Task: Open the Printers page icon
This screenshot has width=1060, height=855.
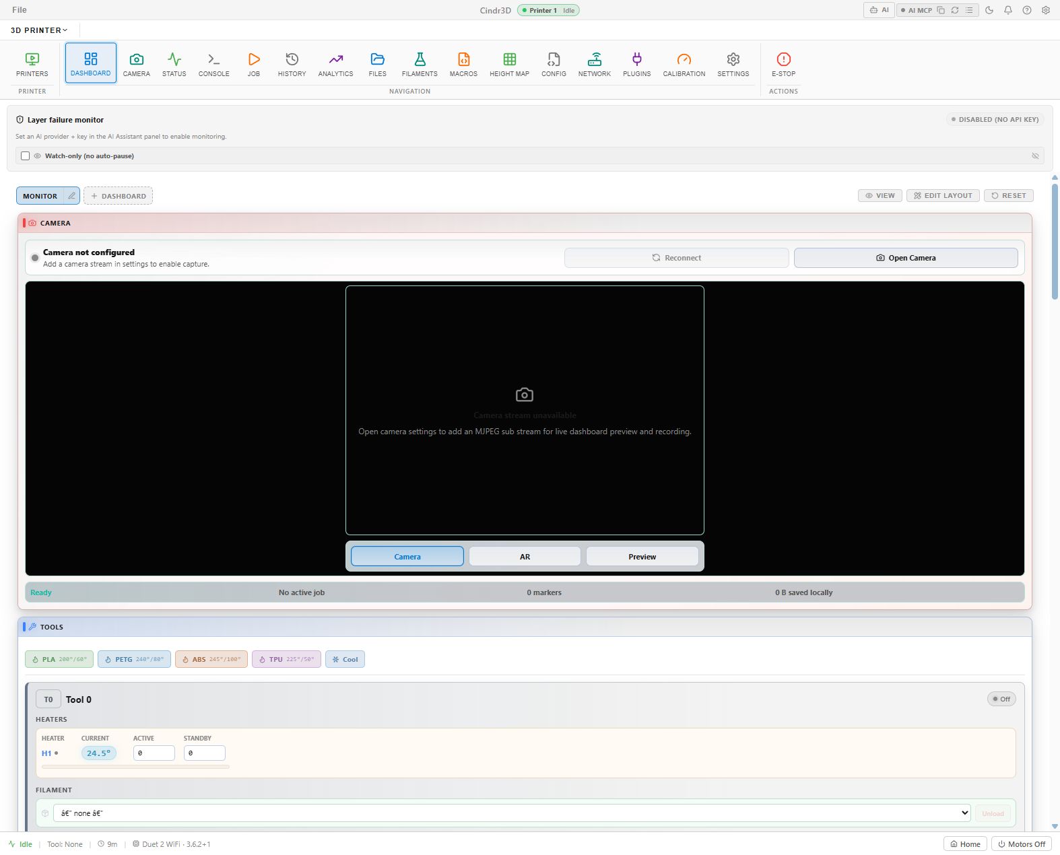Action: click(32, 63)
